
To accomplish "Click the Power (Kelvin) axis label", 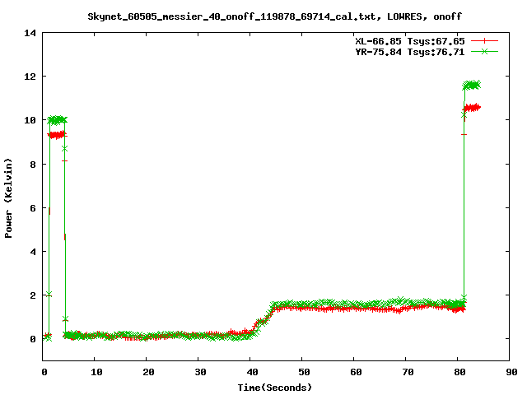I will [x=8, y=198].
